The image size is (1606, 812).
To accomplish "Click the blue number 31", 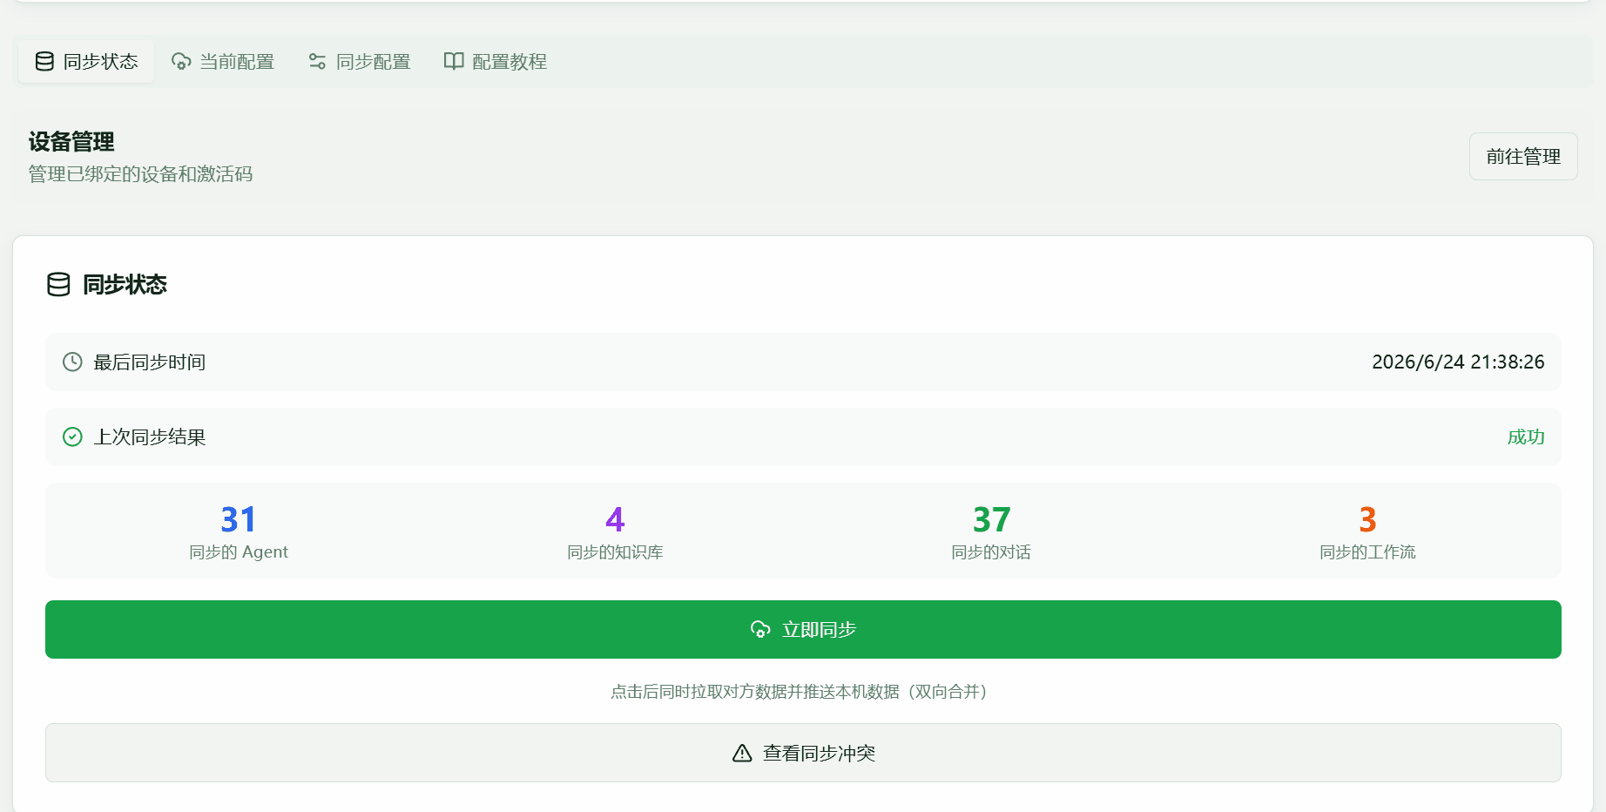I will 238,520.
